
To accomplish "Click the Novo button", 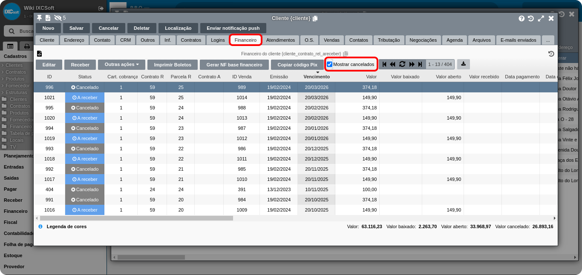I will pyautogui.click(x=49, y=28).
